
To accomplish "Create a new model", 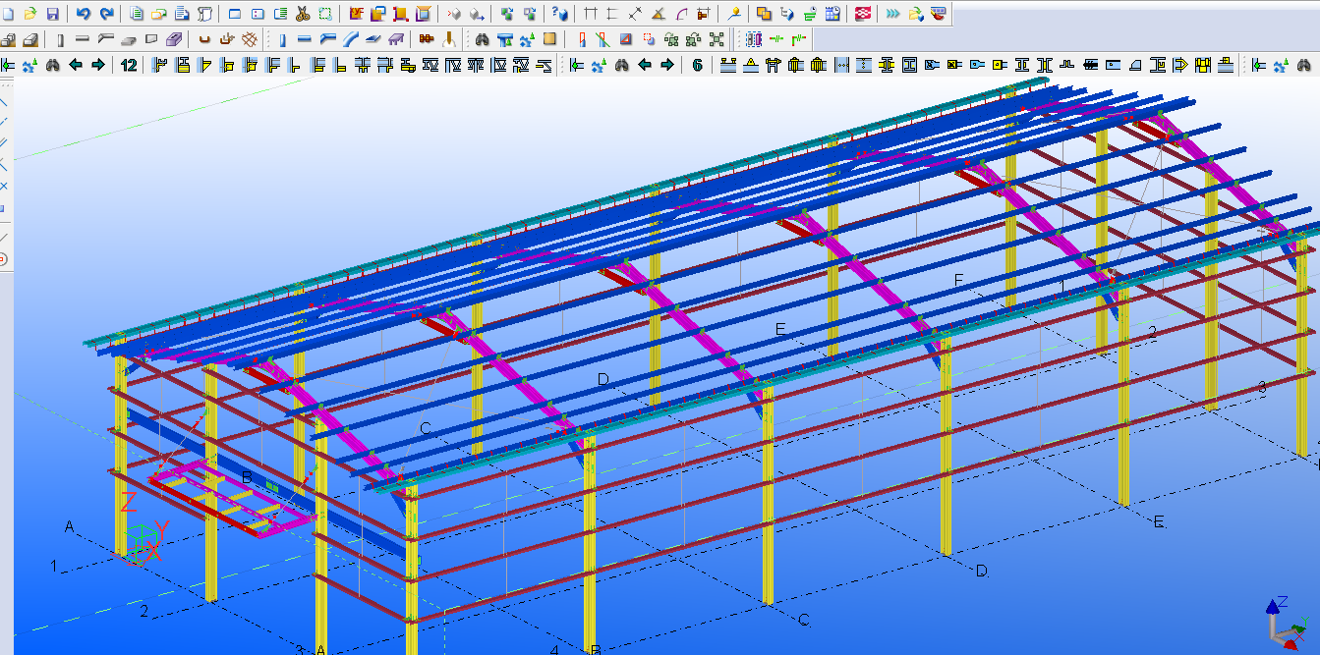I will pyautogui.click(x=10, y=13).
